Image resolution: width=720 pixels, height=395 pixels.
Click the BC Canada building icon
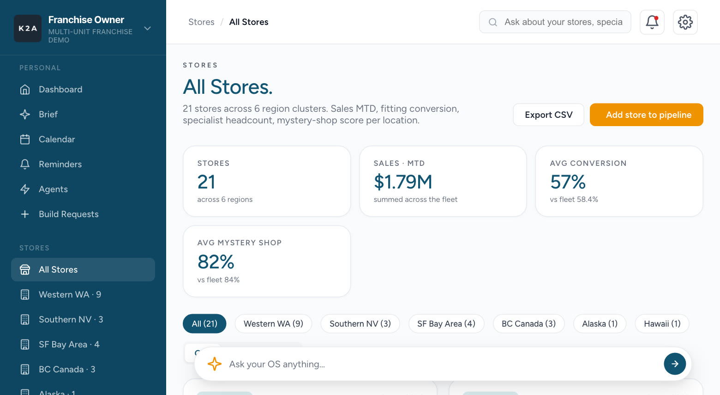tap(25, 370)
